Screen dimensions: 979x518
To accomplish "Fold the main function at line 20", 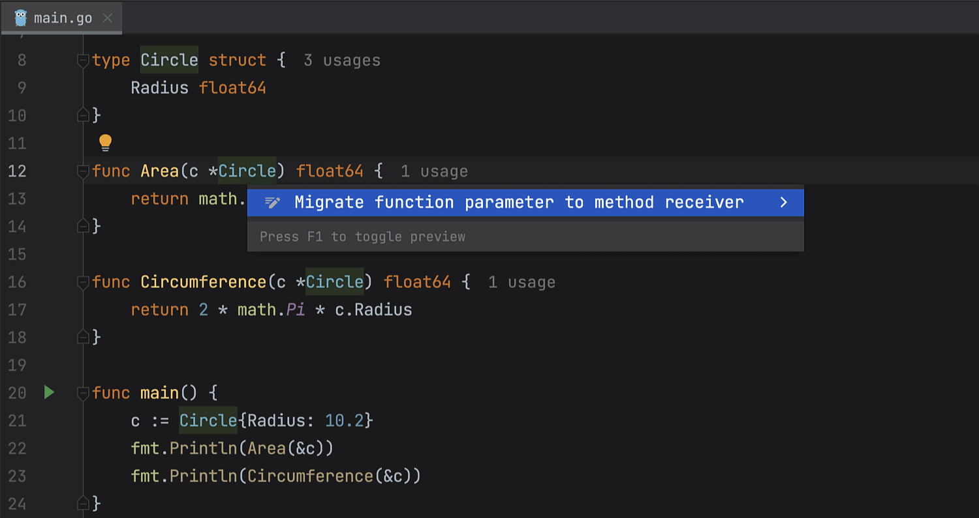I will tap(83, 393).
